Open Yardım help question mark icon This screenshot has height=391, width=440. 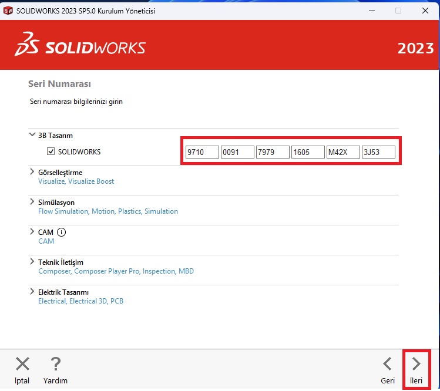tap(55, 364)
